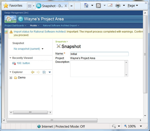
Task: Open the Design Management home menu icon
Action: (10, 19)
